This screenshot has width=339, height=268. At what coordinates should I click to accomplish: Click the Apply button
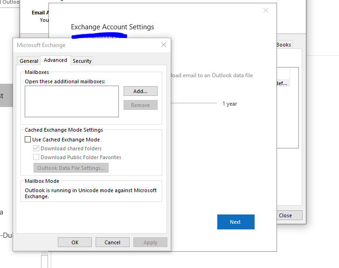[150, 242]
